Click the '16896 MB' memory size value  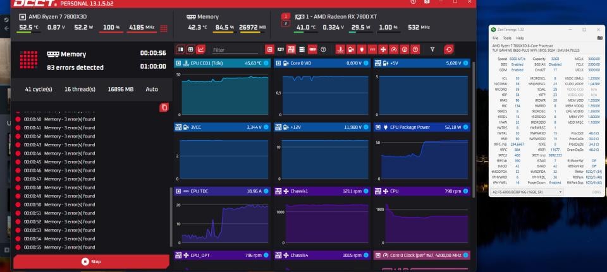(120, 89)
